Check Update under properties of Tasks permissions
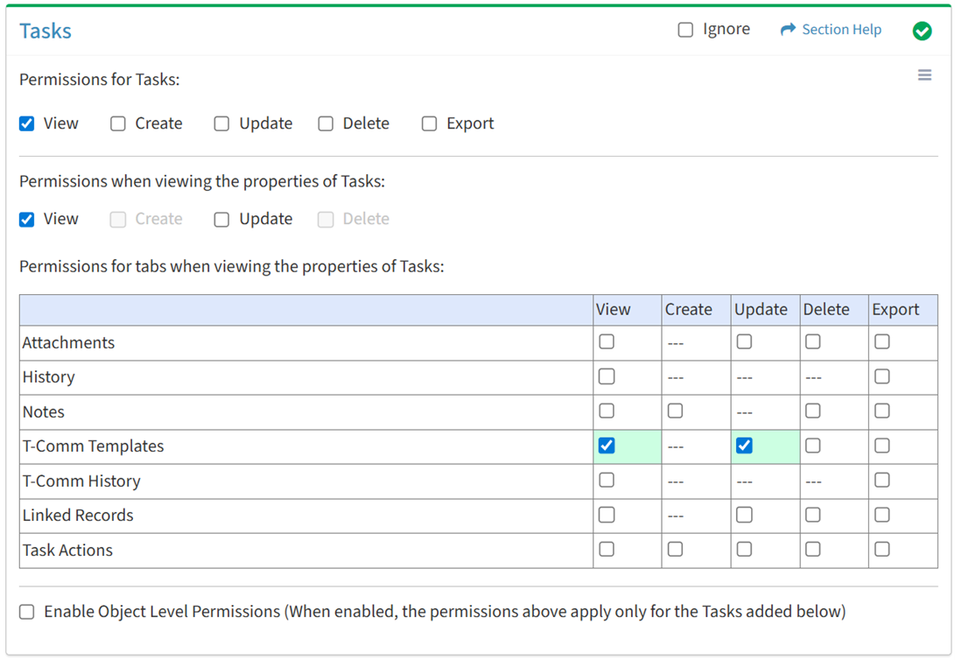Viewport: 955px width, 660px height. pyautogui.click(x=221, y=219)
